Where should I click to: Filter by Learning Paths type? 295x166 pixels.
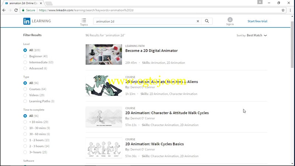pyautogui.click(x=25, y=101)
